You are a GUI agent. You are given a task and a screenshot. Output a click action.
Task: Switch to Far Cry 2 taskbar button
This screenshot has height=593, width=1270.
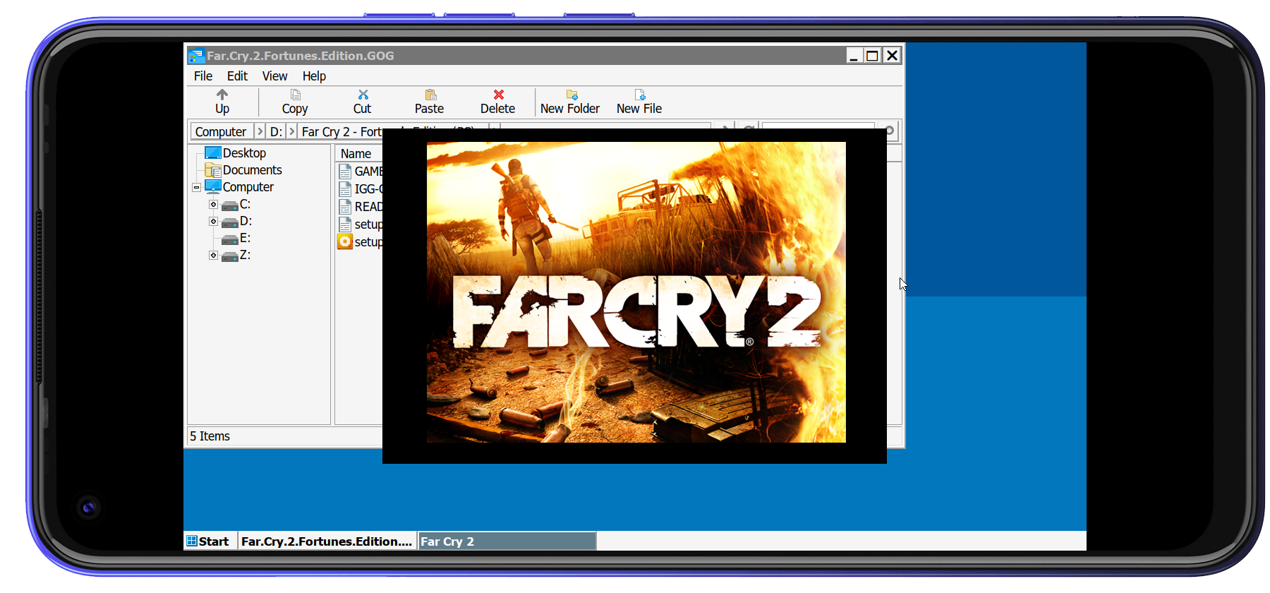(x=507, y=541)
